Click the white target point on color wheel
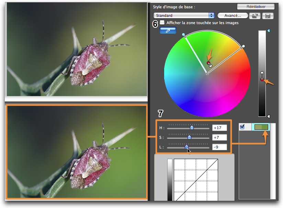This screenshot has width=283, height=208. tap(211, 66)
